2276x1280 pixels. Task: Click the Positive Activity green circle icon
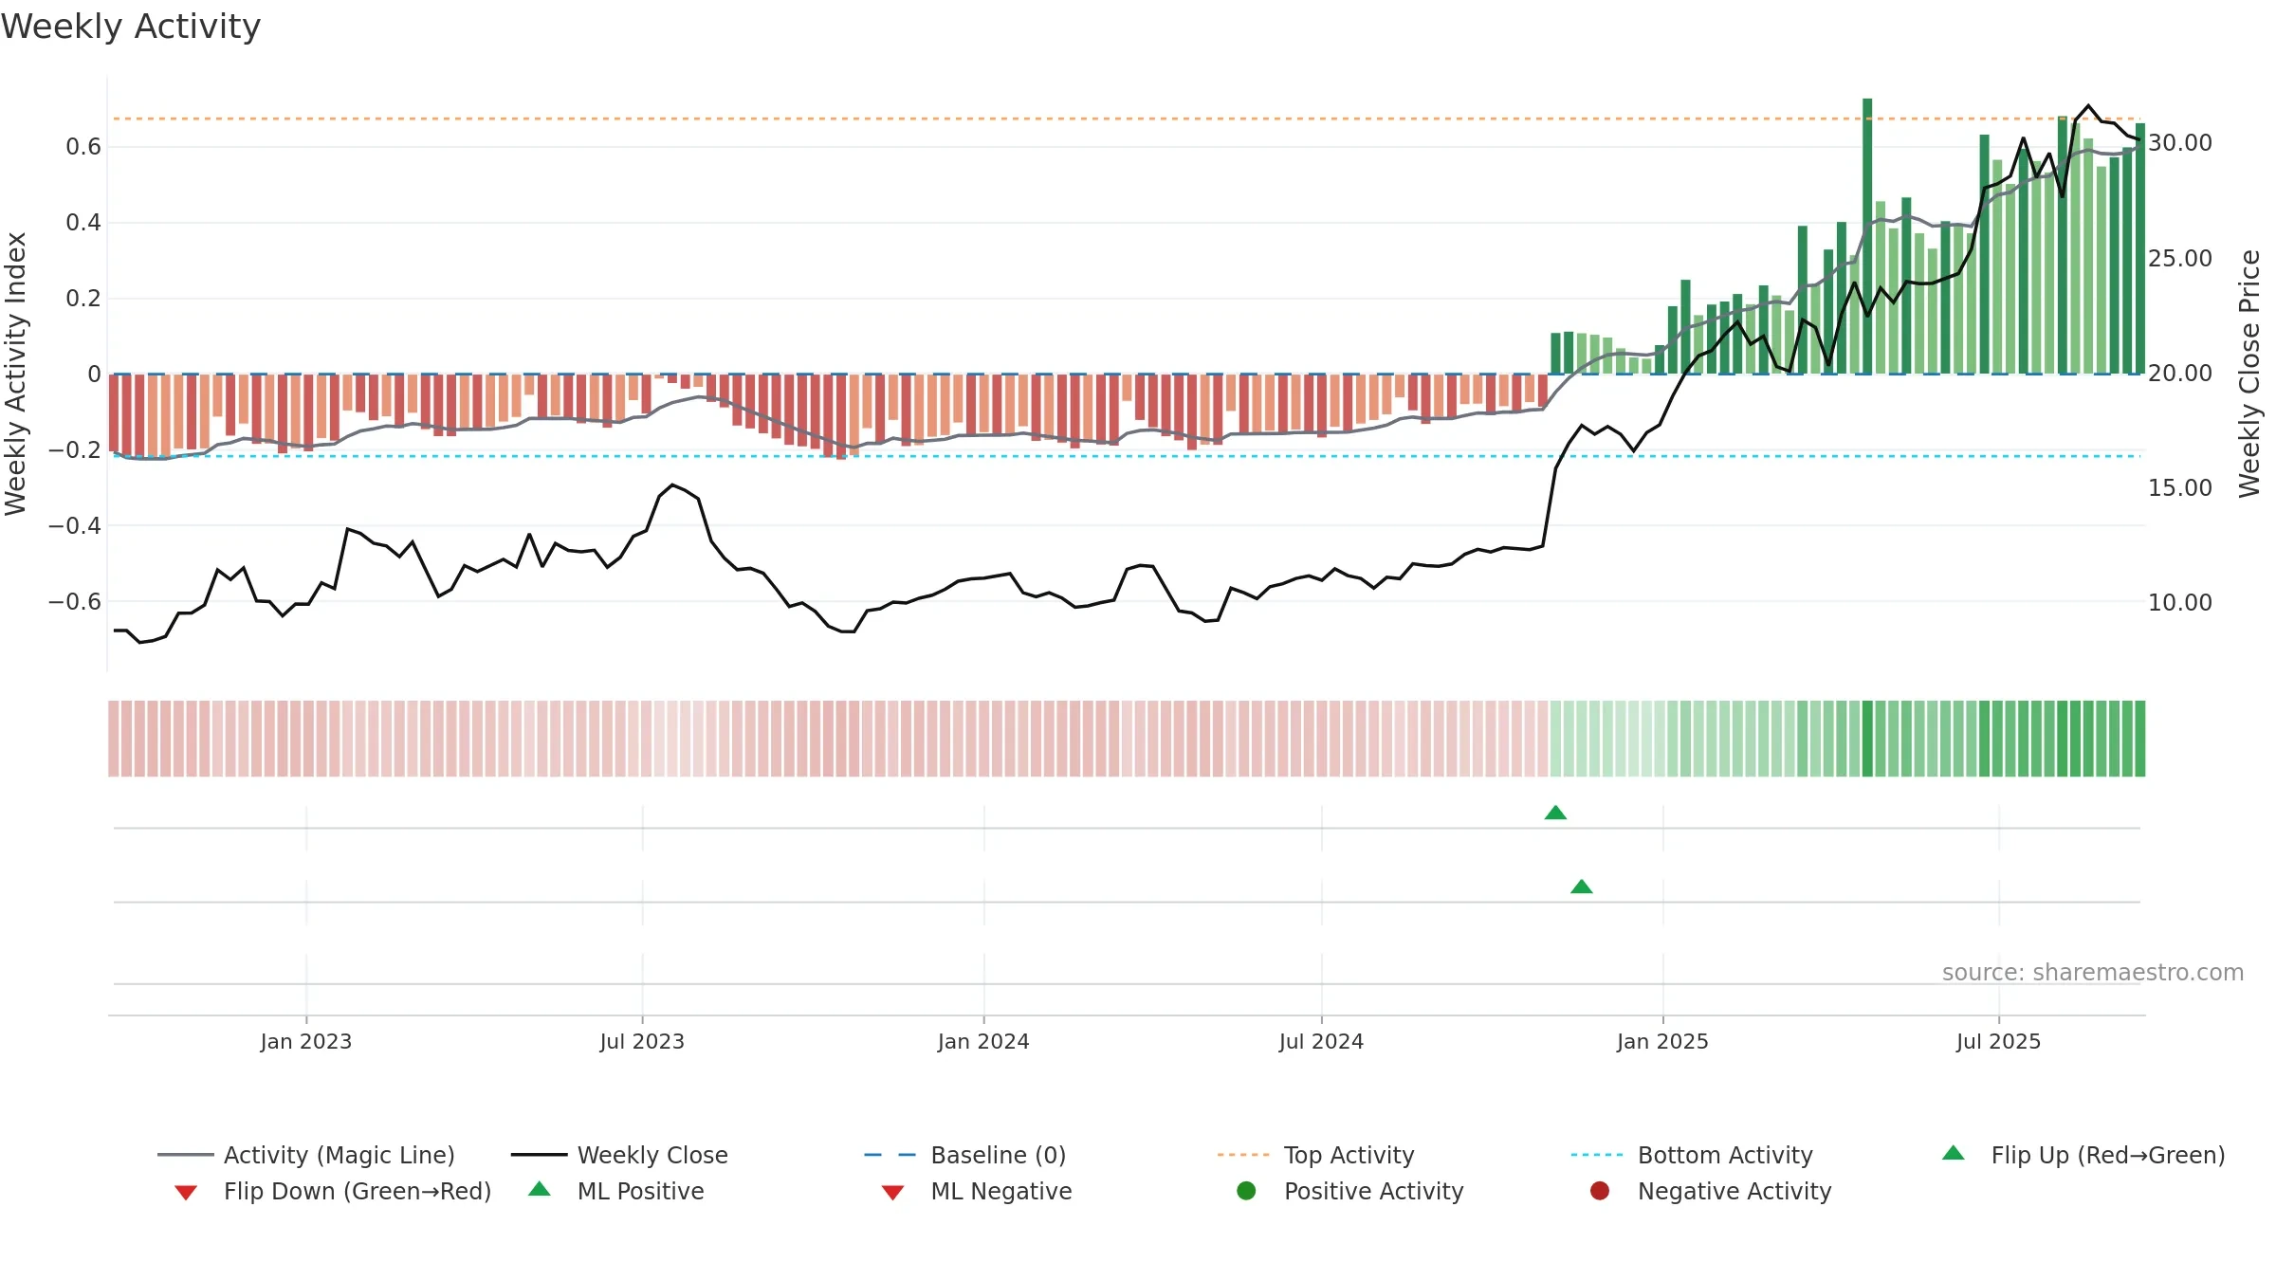[1246, 1191]
